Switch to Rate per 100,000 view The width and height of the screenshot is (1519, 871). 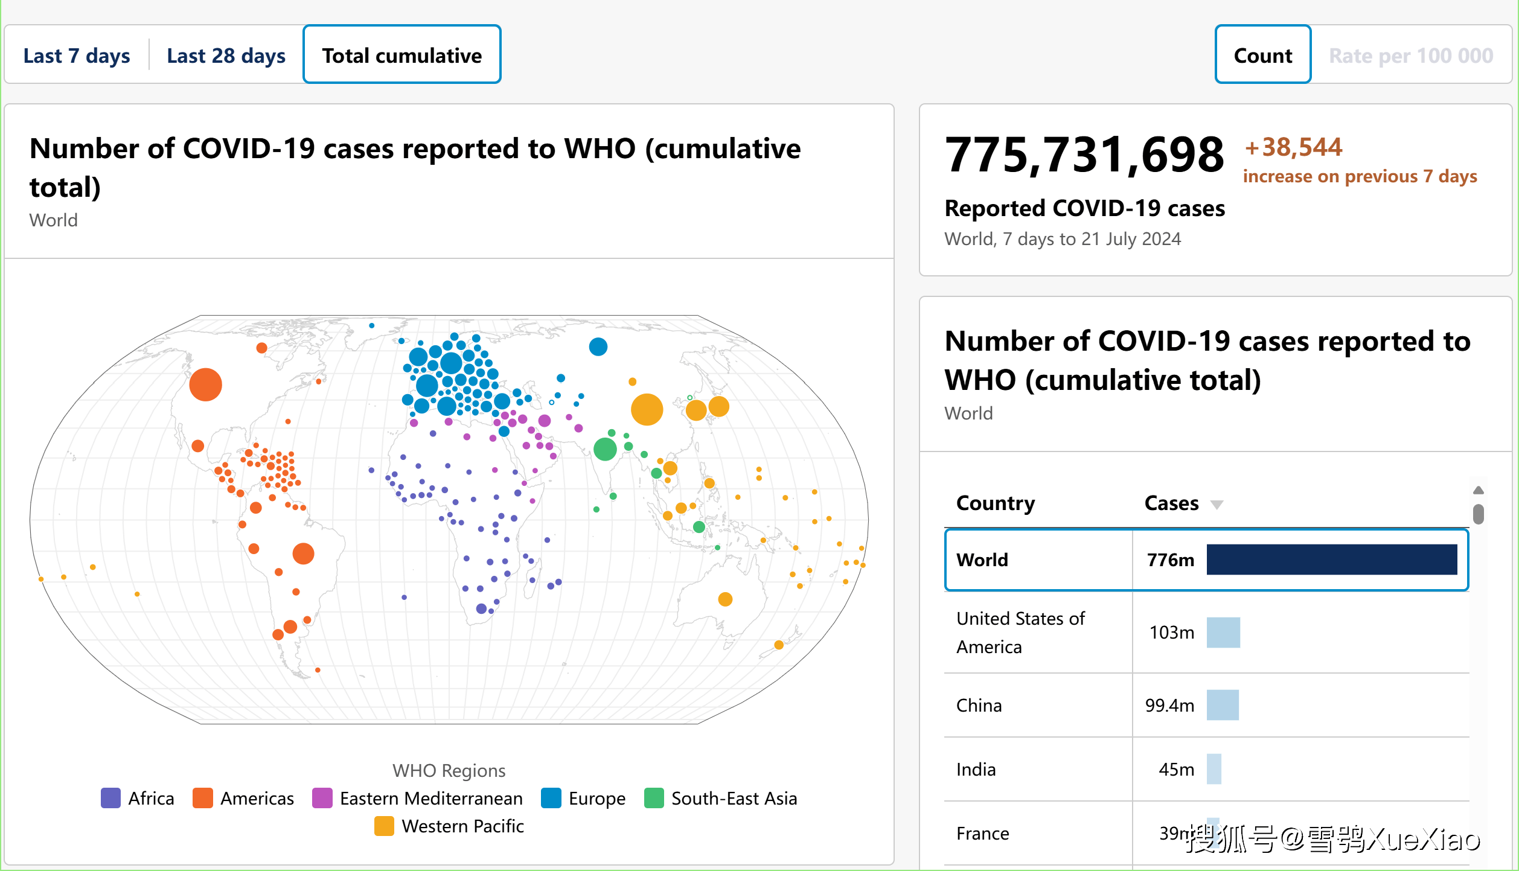1409,54
